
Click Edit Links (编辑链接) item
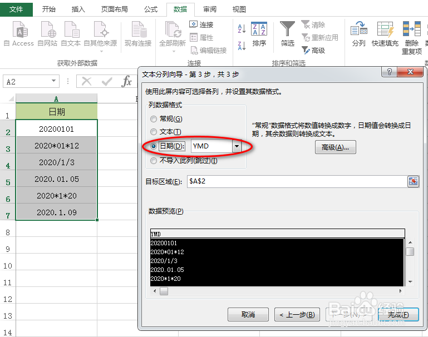tap(208, 50)
